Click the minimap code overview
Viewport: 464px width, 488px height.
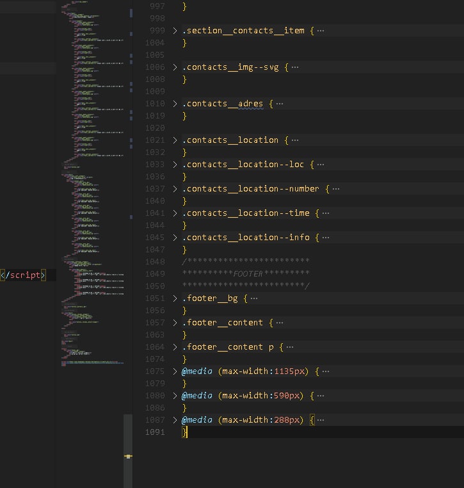point(93,184)
